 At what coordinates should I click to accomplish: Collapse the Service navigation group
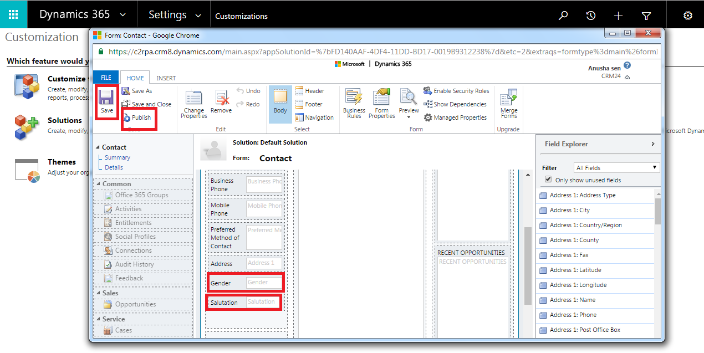click(x=98, y=319)
